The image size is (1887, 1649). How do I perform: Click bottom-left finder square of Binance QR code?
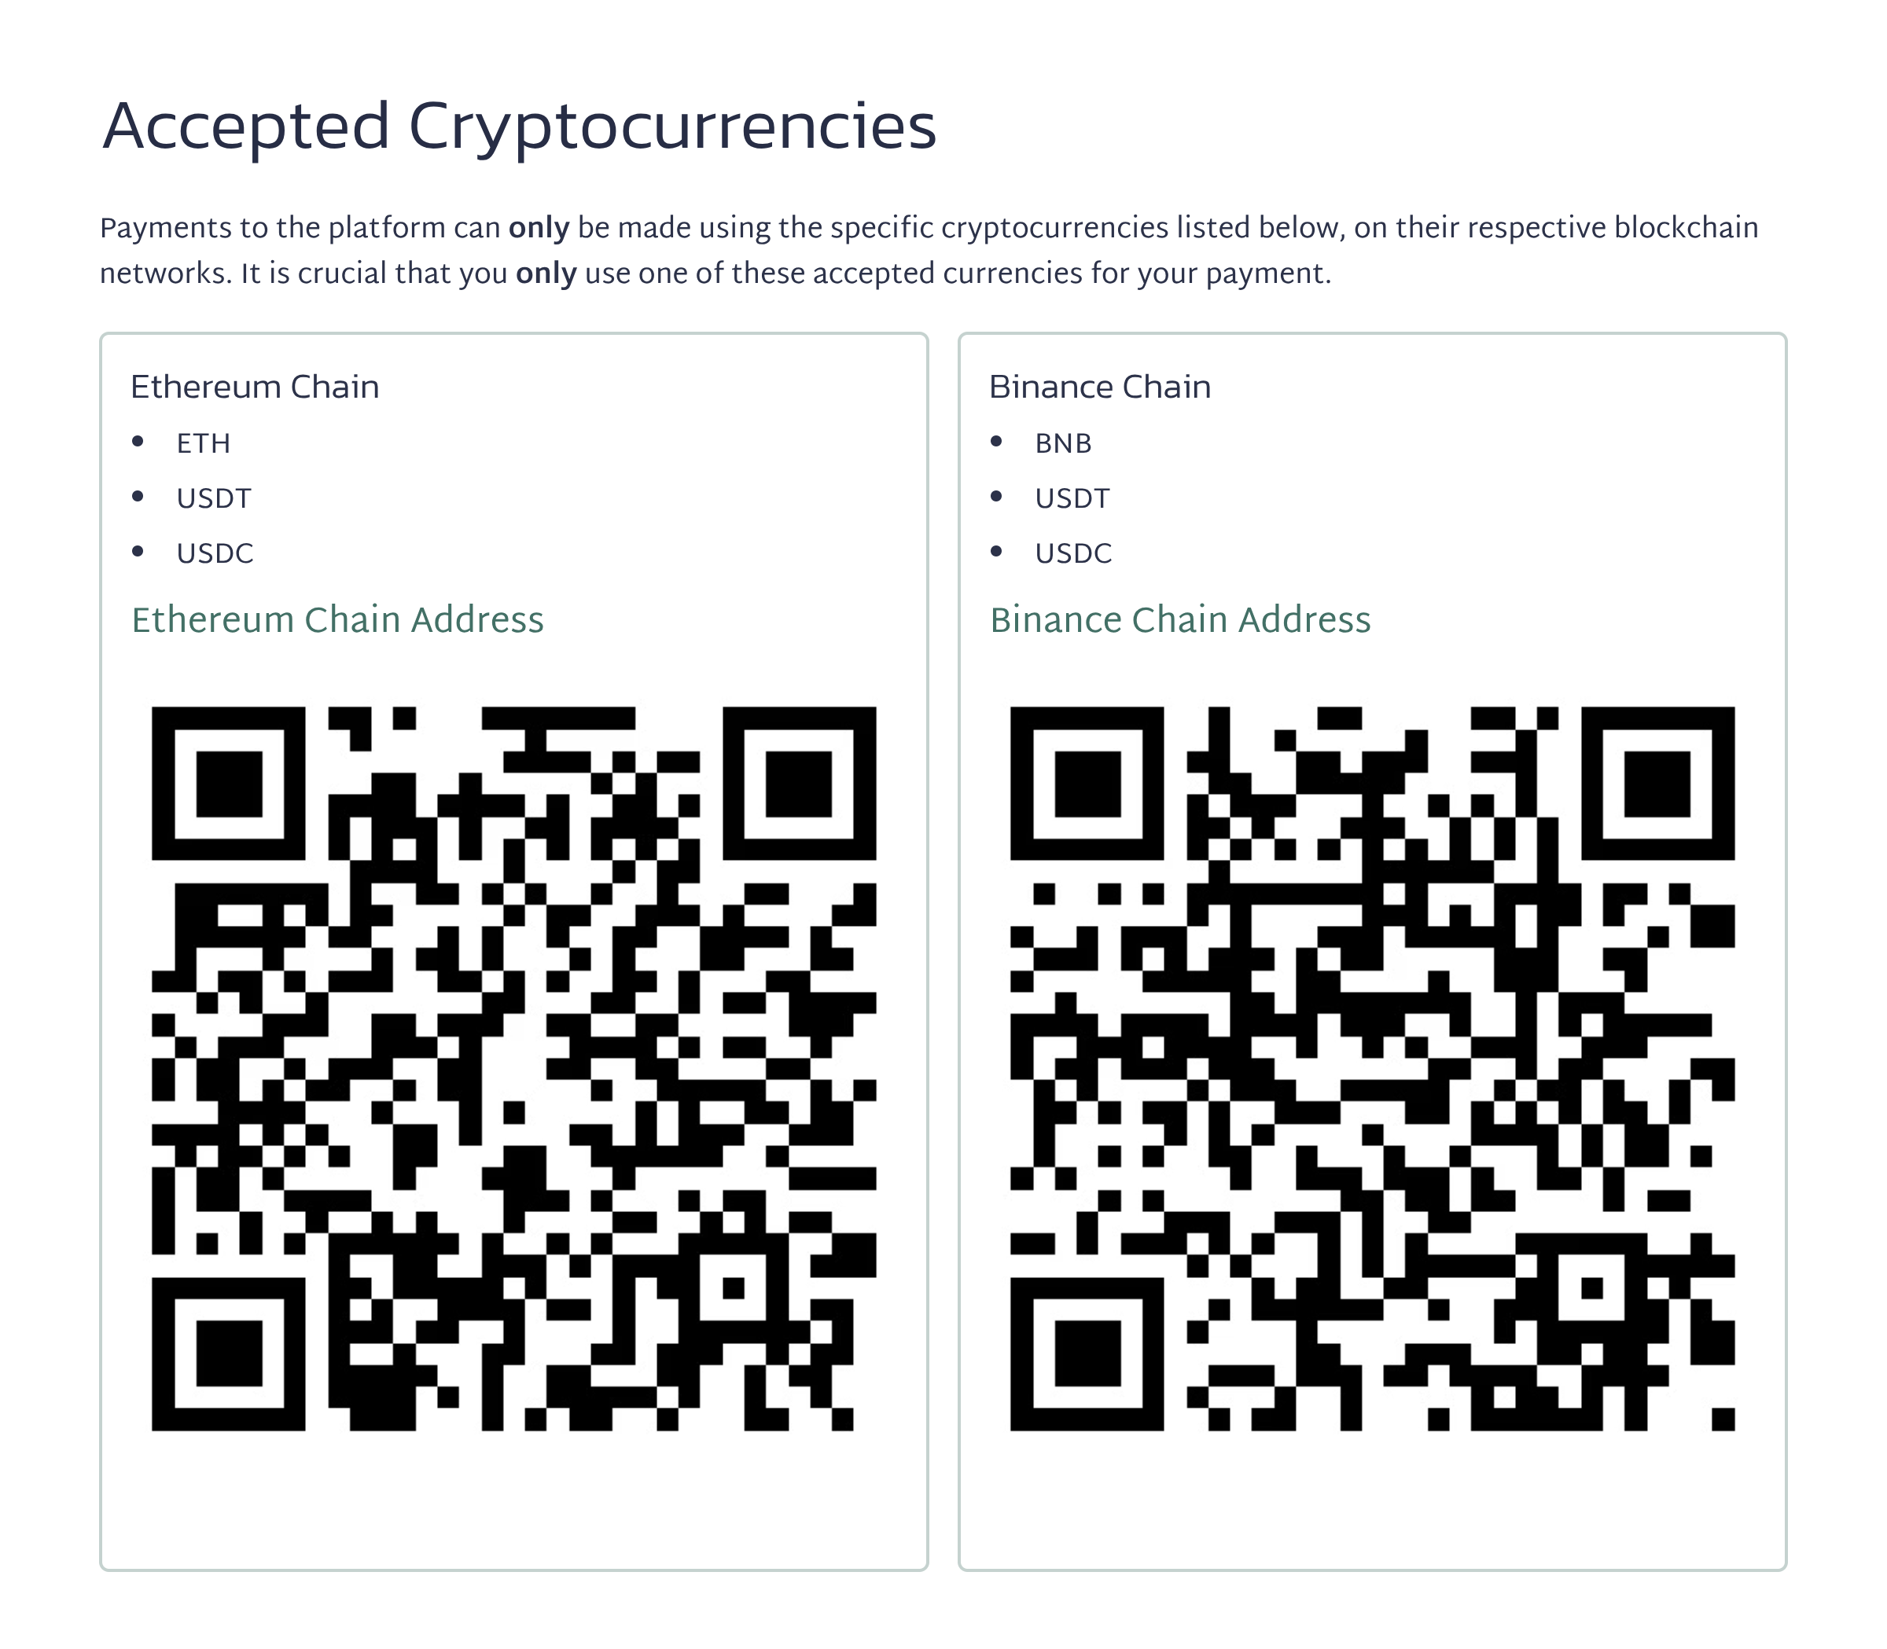tap(1087, 1353)
